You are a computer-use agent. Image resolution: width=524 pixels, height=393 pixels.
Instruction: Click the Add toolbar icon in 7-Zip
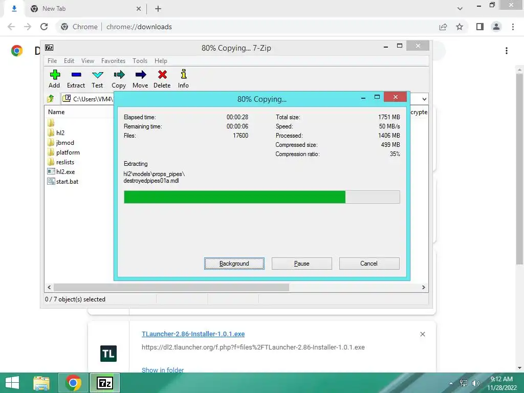(54, 79)
